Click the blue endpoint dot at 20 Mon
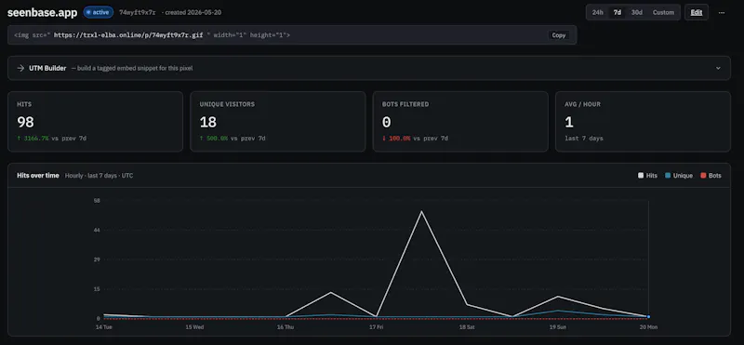Screen dimensions: 744x345 click(x=648, y=316)
